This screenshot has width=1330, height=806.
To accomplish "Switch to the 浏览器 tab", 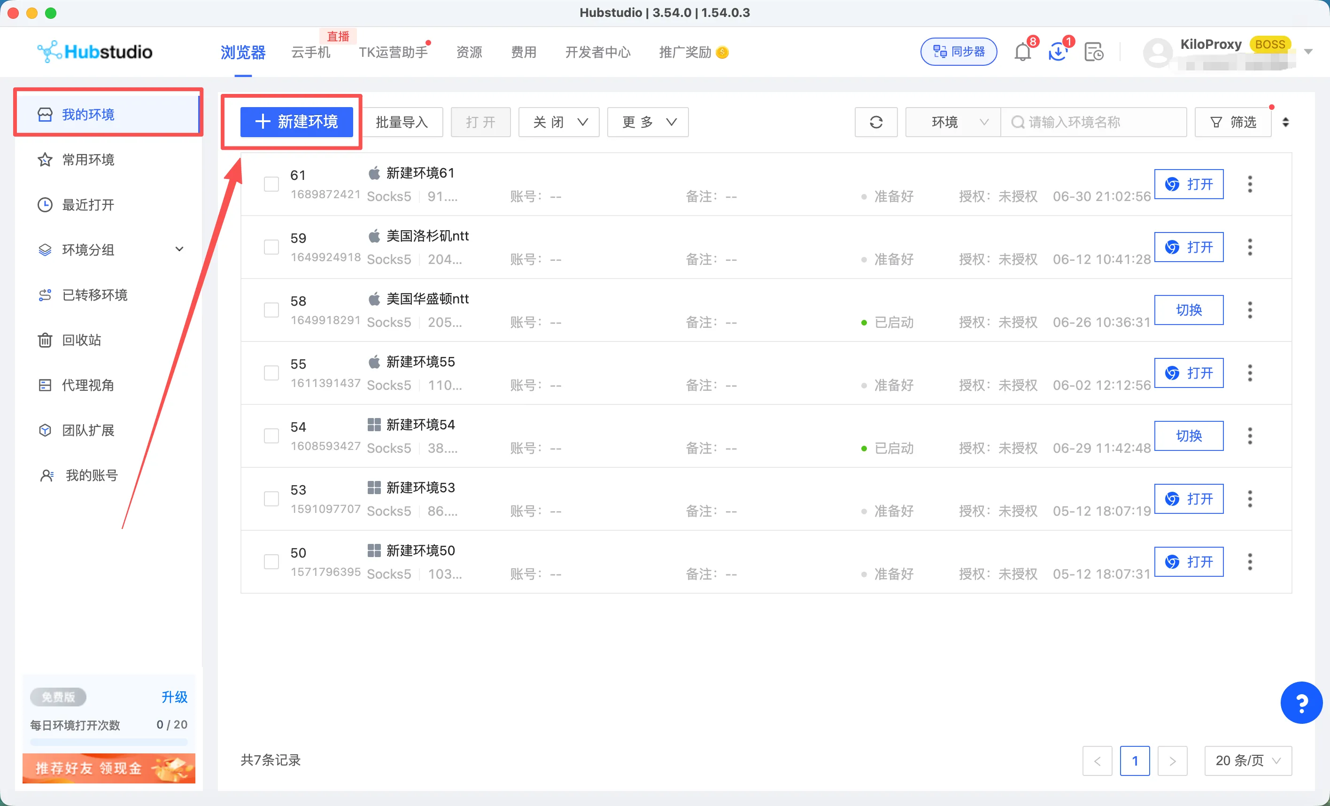I will 243,52.
